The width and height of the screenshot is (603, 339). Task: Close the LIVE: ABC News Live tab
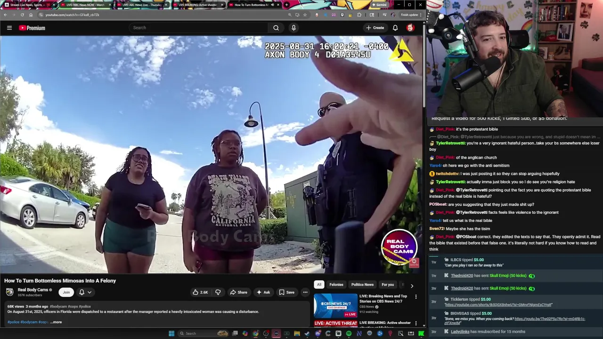pyautogui.click(x=166, y=5)
